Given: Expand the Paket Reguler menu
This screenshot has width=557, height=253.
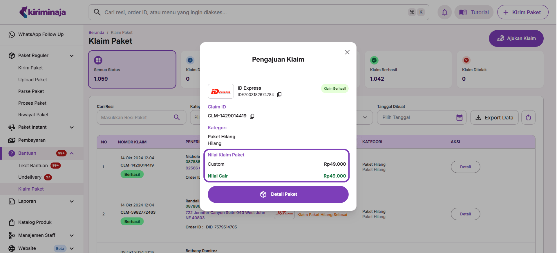Looking at the screenshot, I should pos(72,56).
